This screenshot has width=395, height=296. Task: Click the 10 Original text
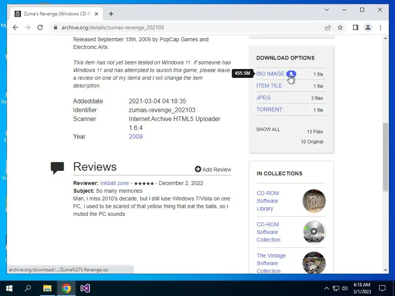tap(312, 142)
